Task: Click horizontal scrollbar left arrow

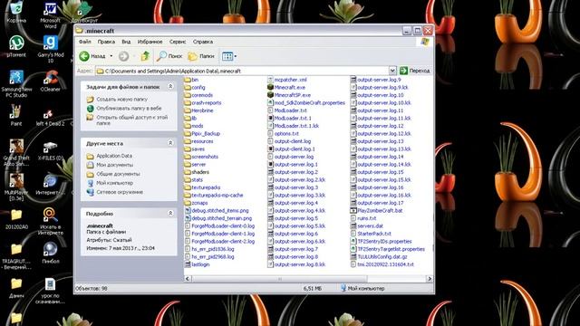Action: (x=188, y=279)
